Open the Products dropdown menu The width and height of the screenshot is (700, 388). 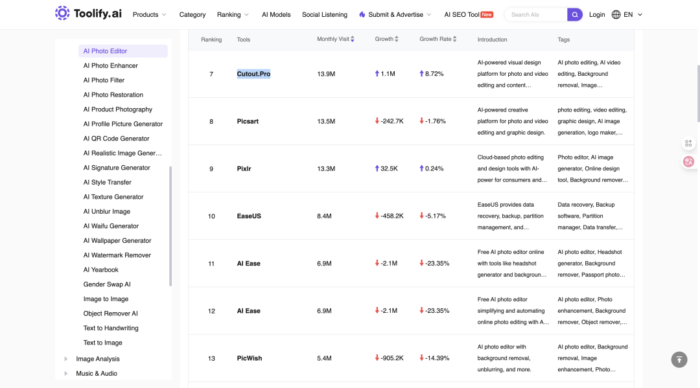[150, 15]
